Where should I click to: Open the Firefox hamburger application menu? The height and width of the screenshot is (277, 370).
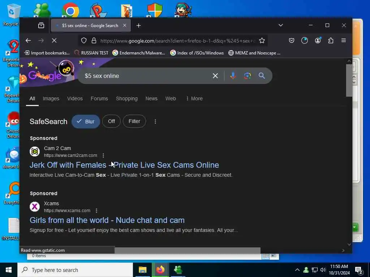344,40
